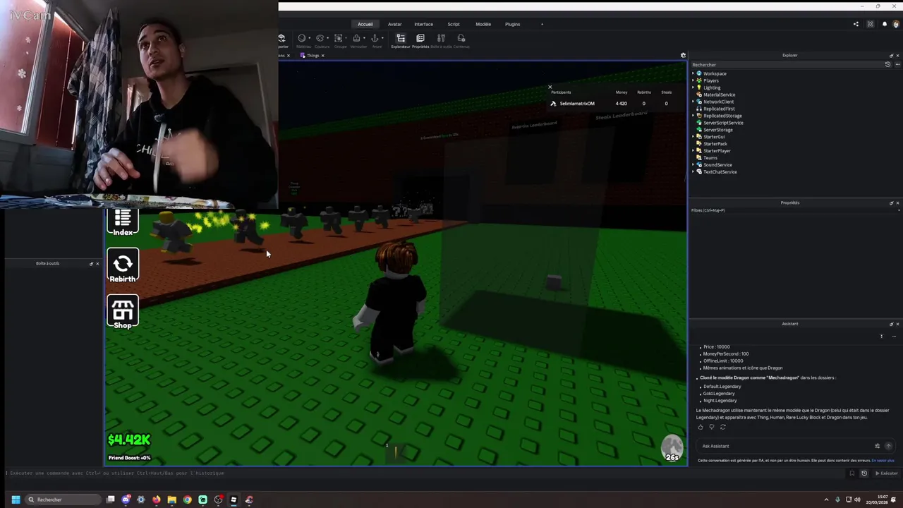Show hidden system tray icons
The width and height of the screenshot is (903, 508).
click(x=826, y=500)
